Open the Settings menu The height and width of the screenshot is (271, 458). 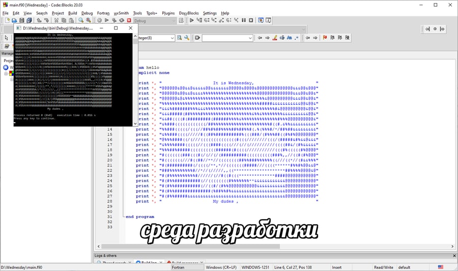tap(210, 13)
